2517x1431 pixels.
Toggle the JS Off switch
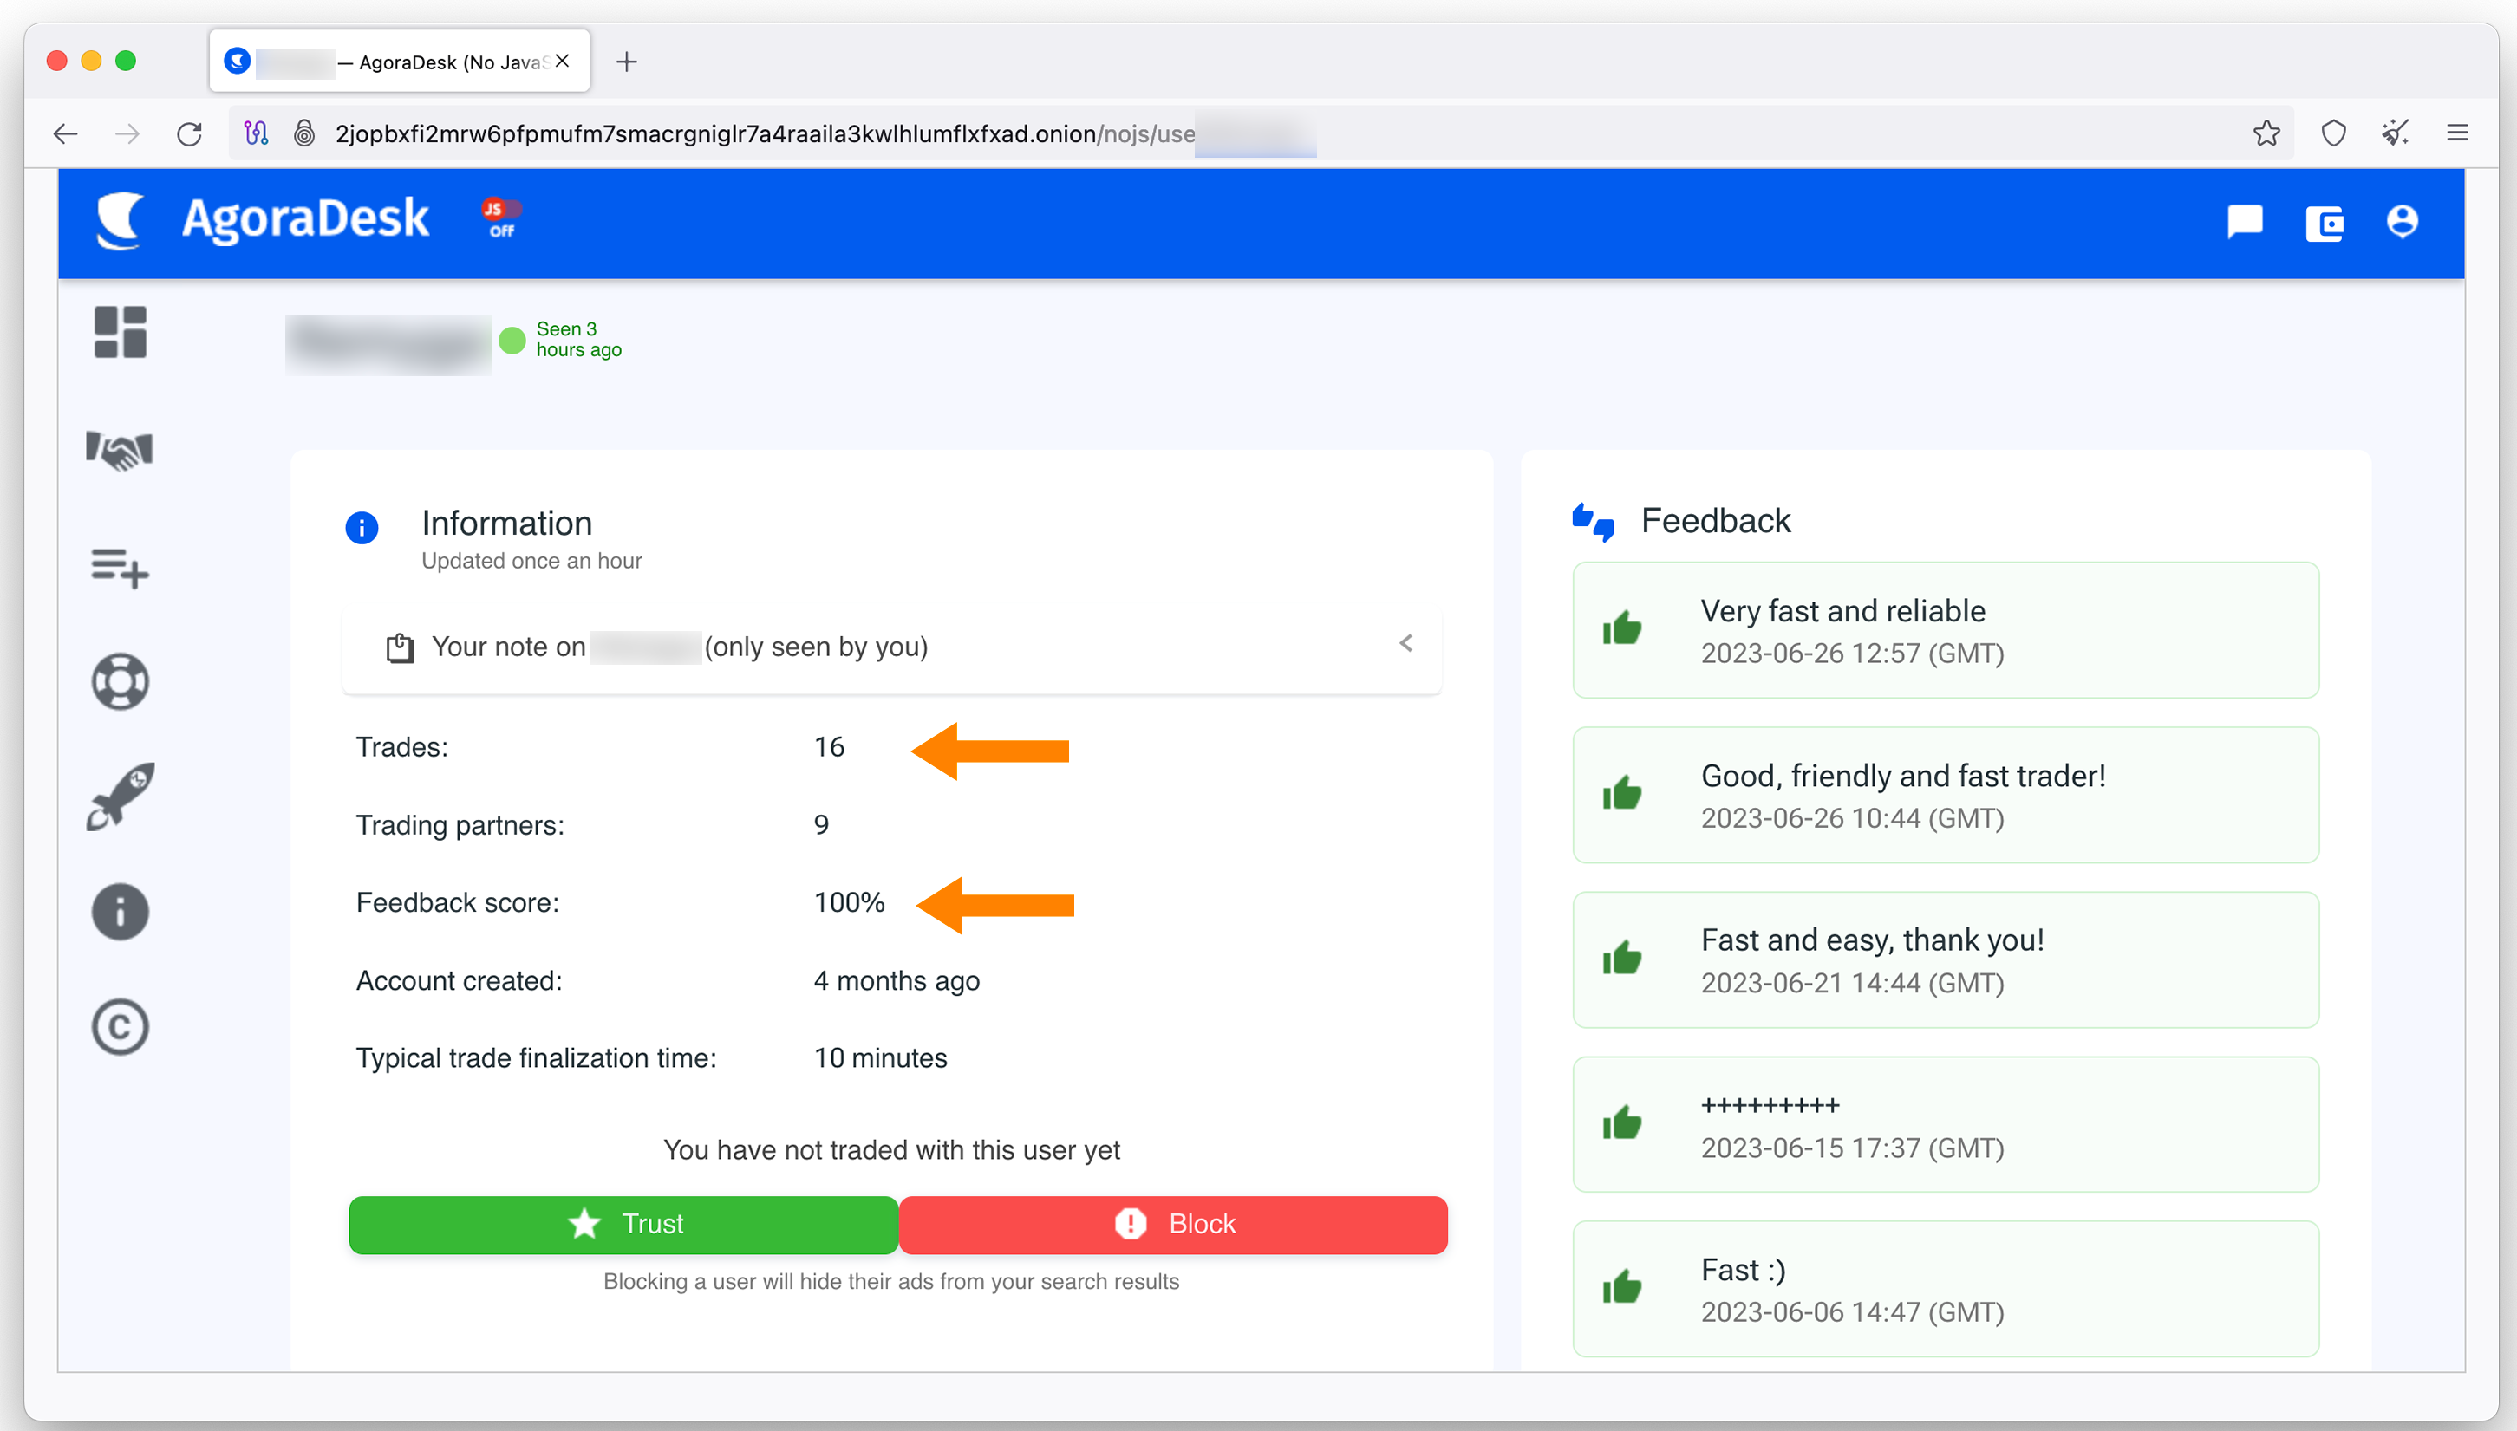pyautogui.click(x=501, y=218)
